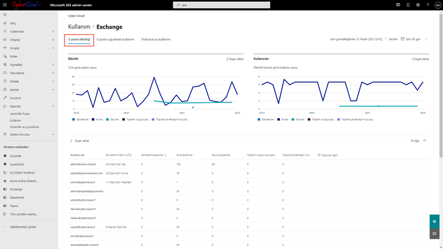The width and height of the screenshot is (443, 249).
Task: Click the vertical page scrollbar
Action: coord(441,85)
